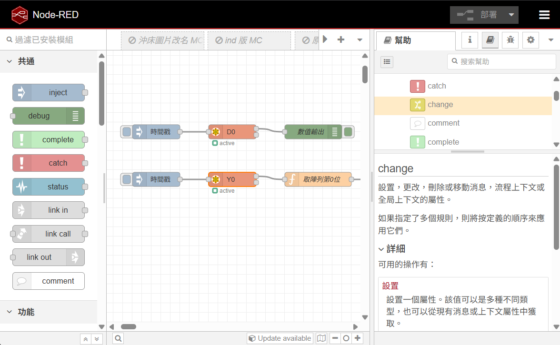The image size is (560, 345).
Task: Collapse the 詳細 help section
Action: pyautogui.click(x=381, y=249)
